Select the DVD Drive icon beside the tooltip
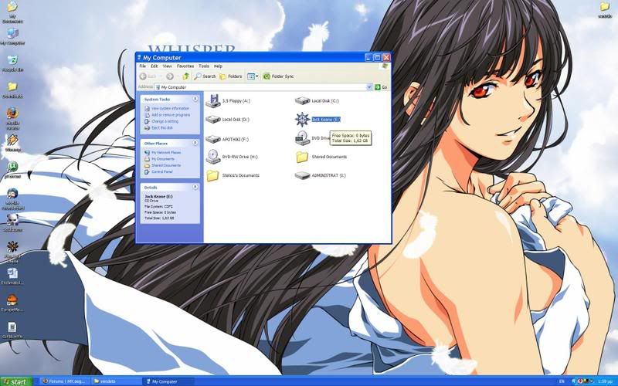The width and height of the screenshot is (618, 386). 302,138
